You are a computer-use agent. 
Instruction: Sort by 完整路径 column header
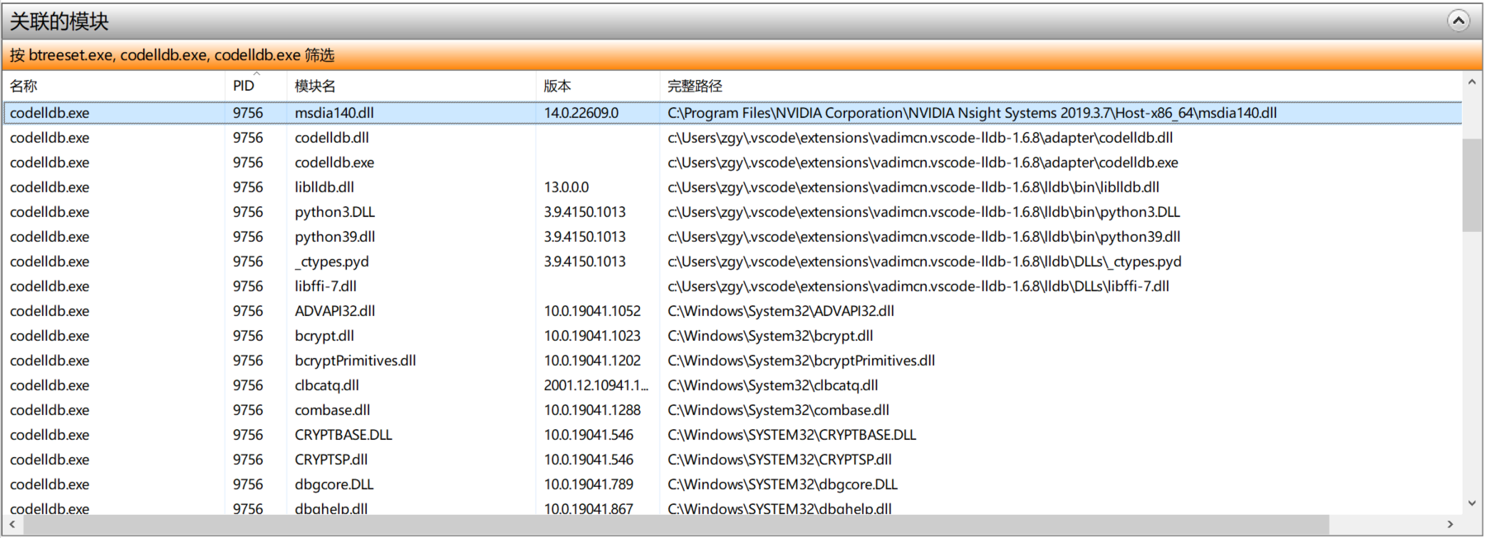[x=1060, y=86]
